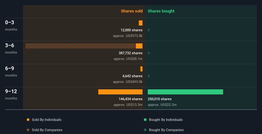This screenshot has width=262, height=134.
Task: Select the 0–3 months row label
Action: coord(11,26)
